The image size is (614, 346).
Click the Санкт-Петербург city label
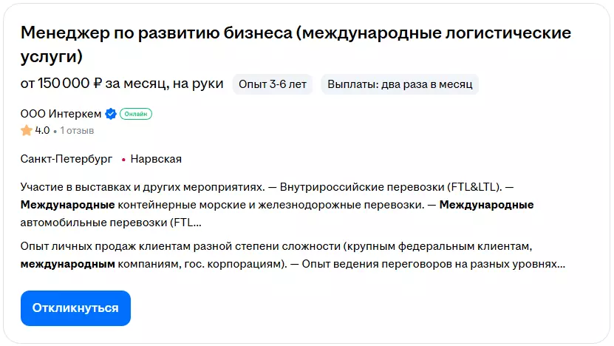coord(66,159)
